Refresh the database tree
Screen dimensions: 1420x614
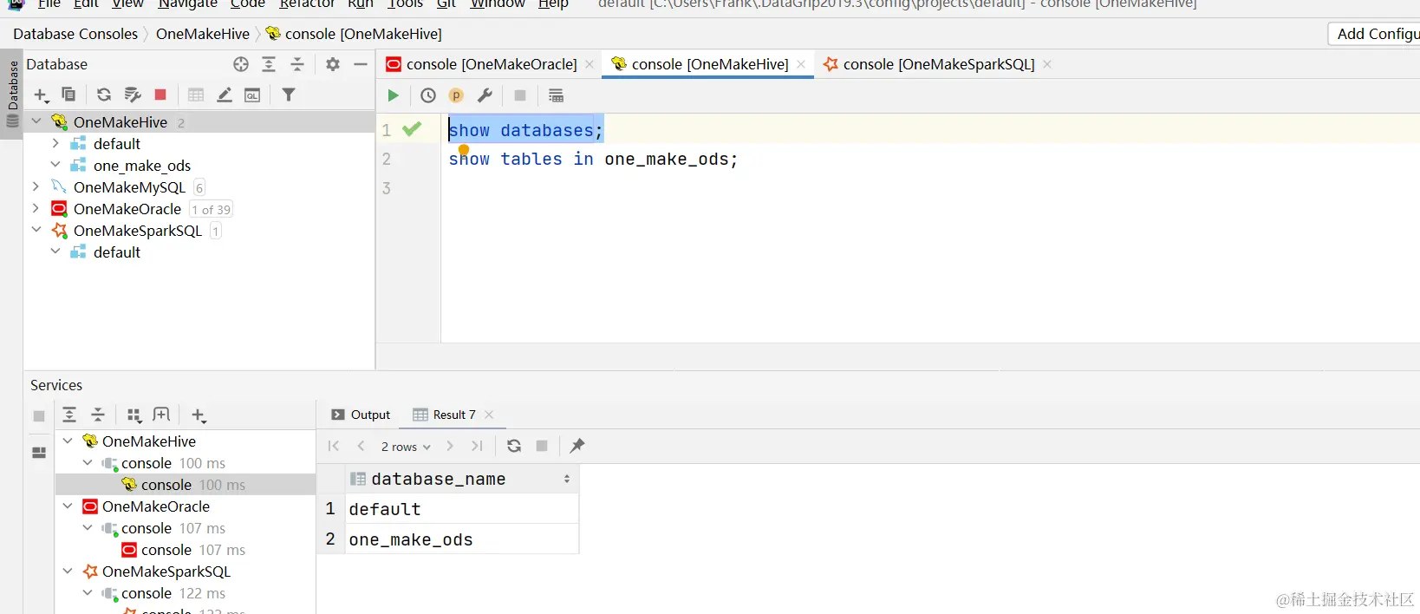pos(104,95)
